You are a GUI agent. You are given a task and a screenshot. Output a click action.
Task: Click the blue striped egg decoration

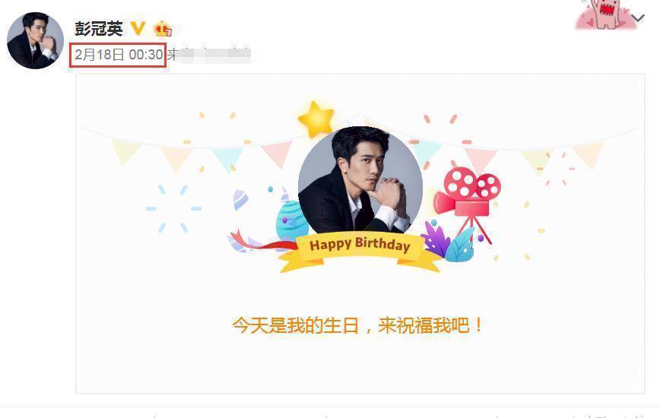[x=291, y=220]
